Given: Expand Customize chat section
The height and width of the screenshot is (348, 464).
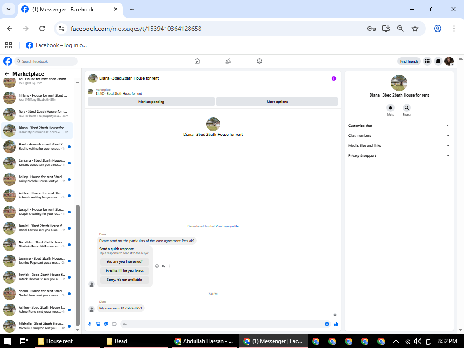Looking at the screenshot, I should point(399,126).
